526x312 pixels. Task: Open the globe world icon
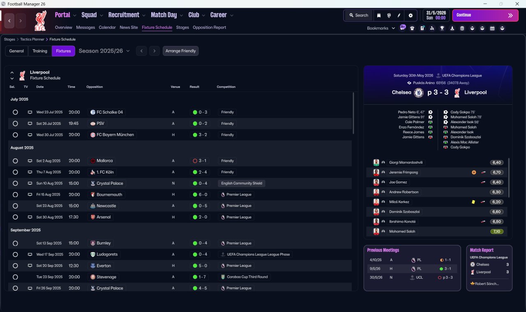(389, 15)
